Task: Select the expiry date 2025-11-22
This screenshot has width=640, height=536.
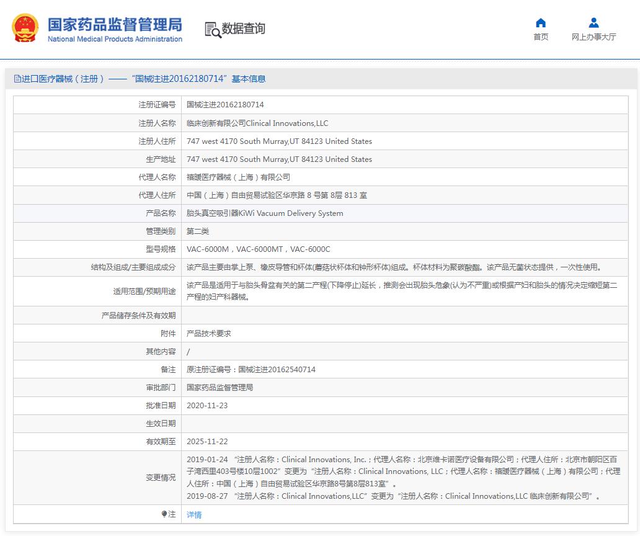Action: coord(207,441)
